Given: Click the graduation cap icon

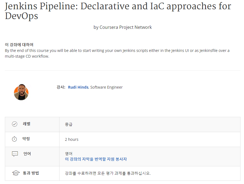Looking at the screenshot, I should (16, 173).
